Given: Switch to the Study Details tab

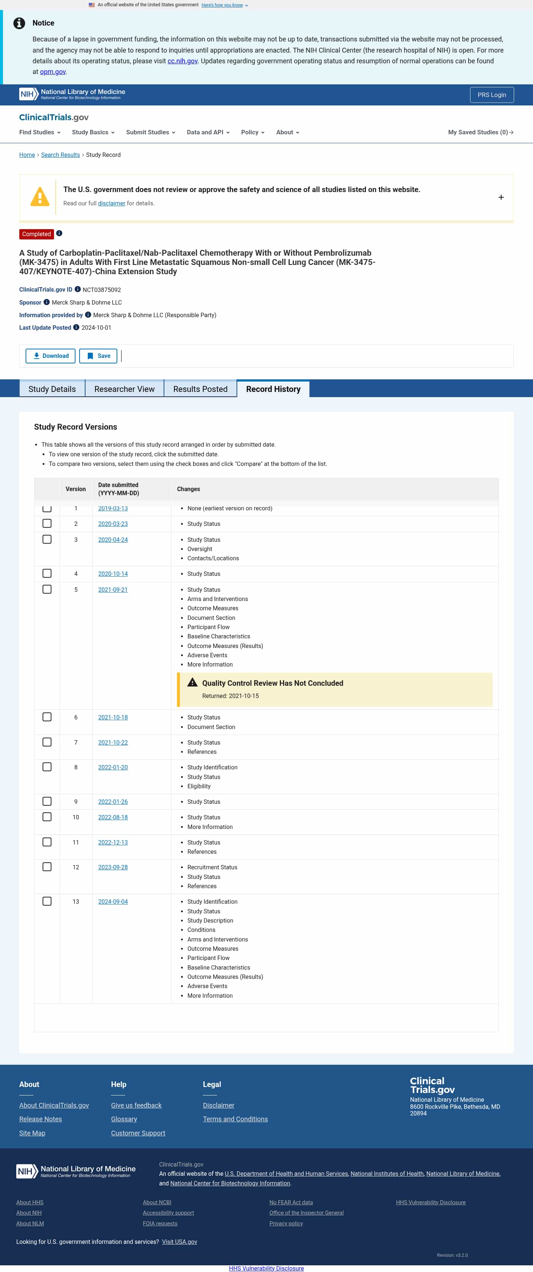Looking at the screenshot, I should point(52,389).
